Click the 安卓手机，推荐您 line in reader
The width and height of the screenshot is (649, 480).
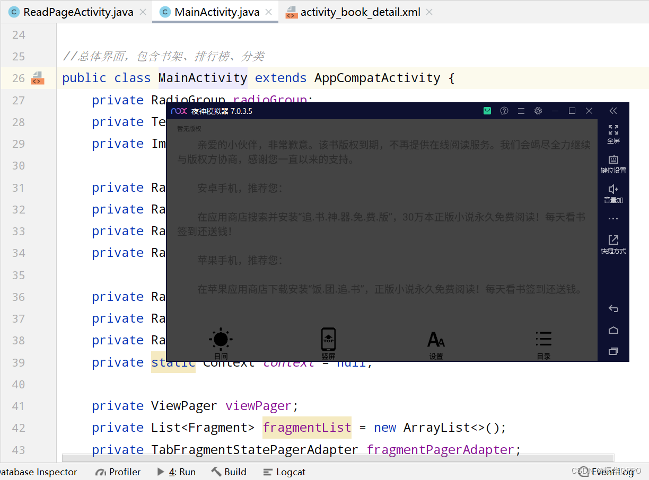[x=240, y=188]
